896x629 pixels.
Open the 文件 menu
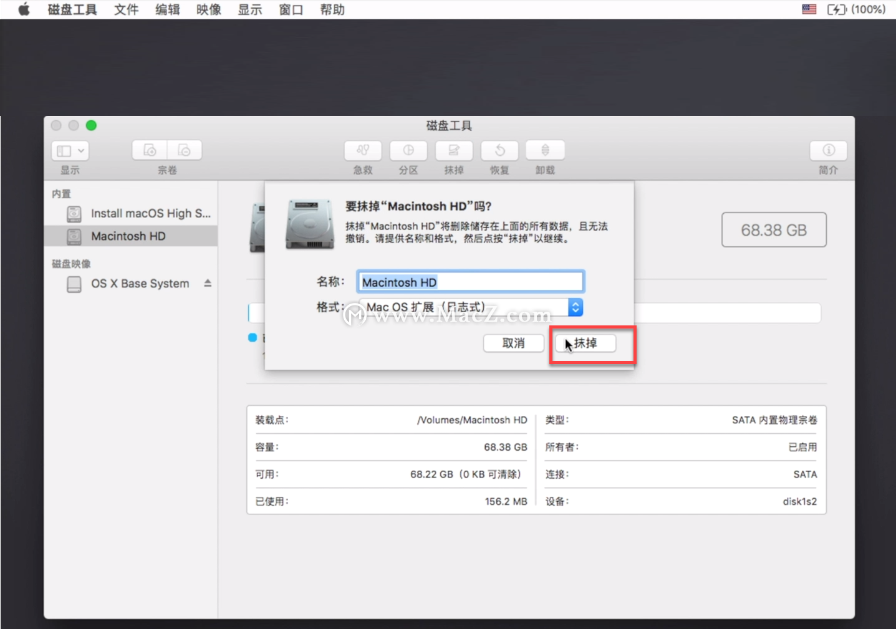point(126,9)
